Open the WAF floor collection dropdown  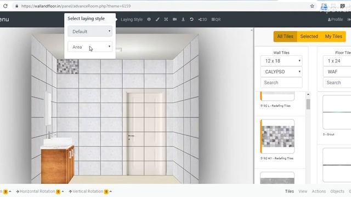[x=337, y=72]
